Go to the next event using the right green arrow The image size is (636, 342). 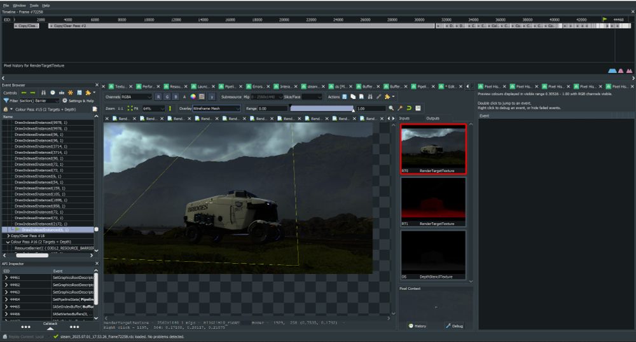click(x=33, y=93)
